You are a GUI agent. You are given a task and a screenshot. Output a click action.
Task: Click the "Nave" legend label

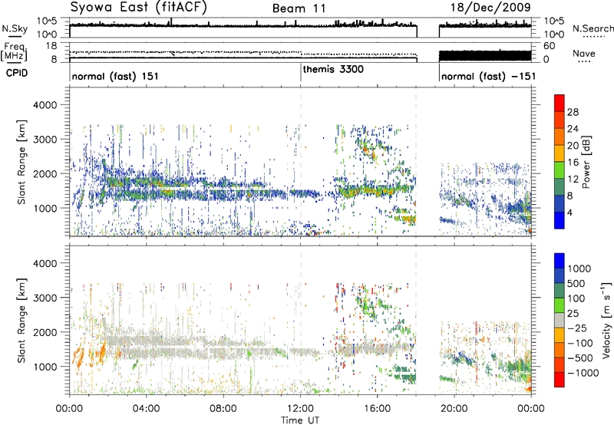[x=583, y=53]
